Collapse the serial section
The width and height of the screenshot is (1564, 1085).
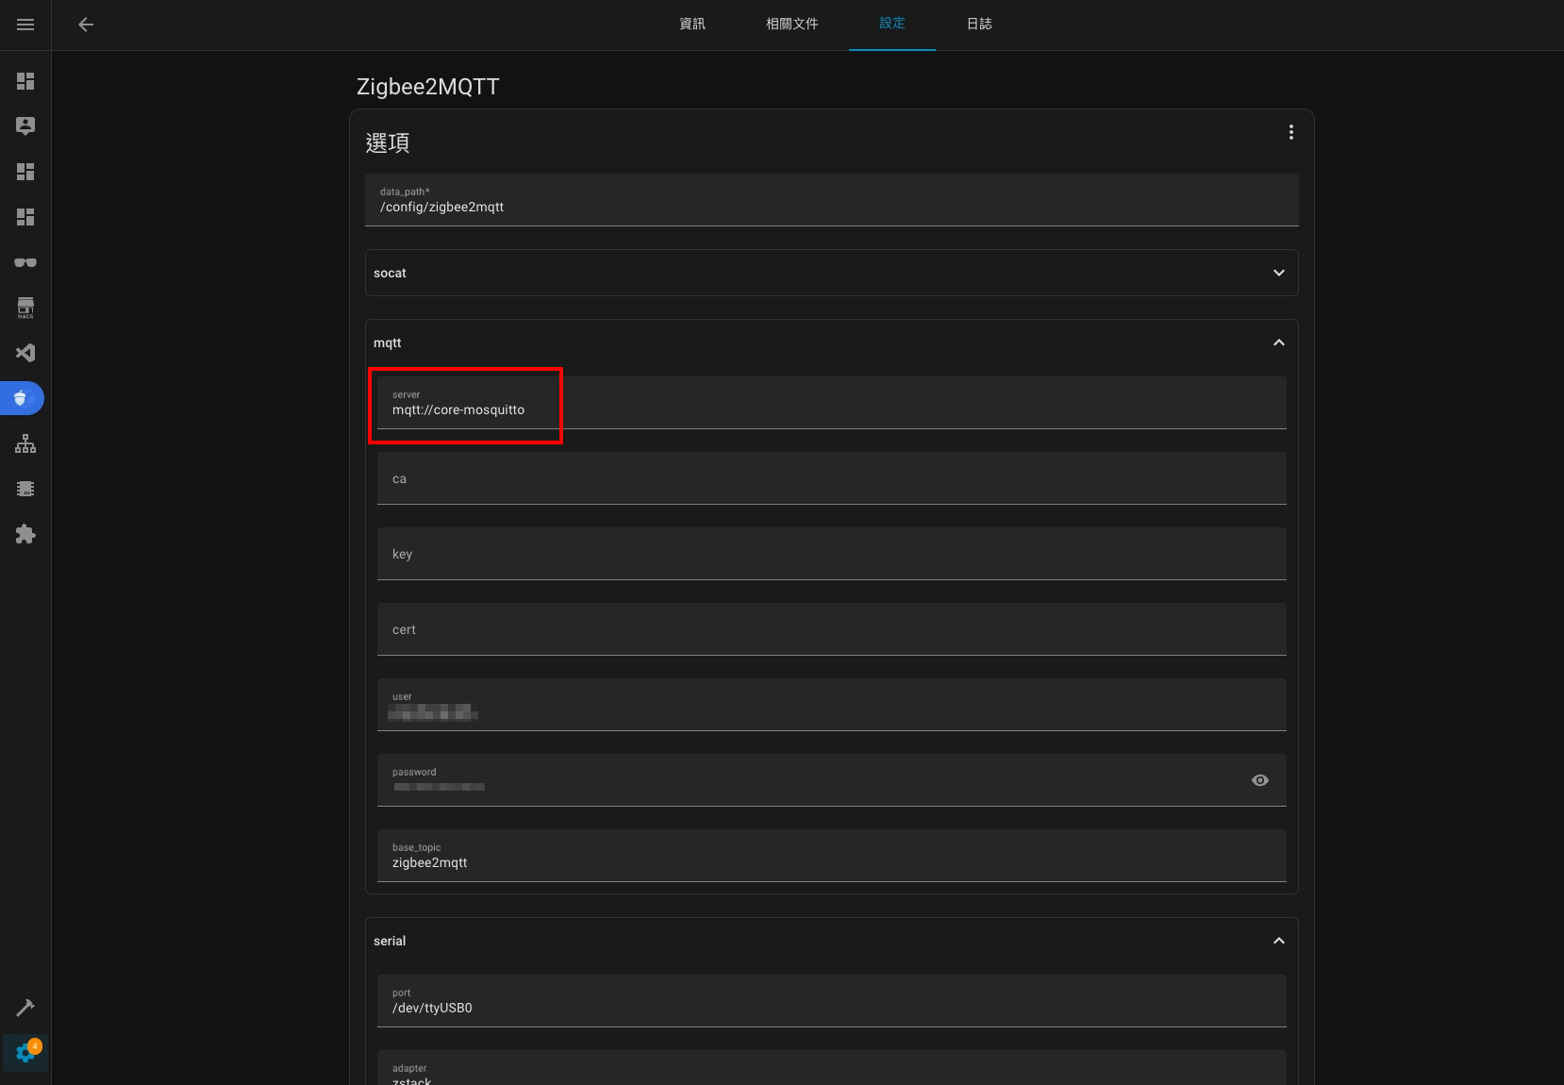[1278, 941]
